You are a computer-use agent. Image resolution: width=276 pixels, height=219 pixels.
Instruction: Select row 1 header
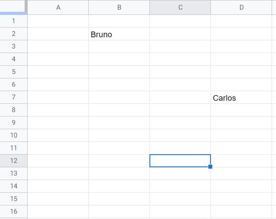tap(14, 21)
